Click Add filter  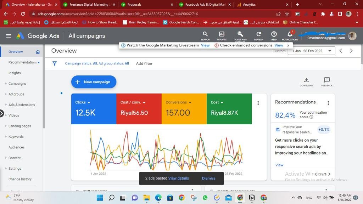tap(144, 64)
